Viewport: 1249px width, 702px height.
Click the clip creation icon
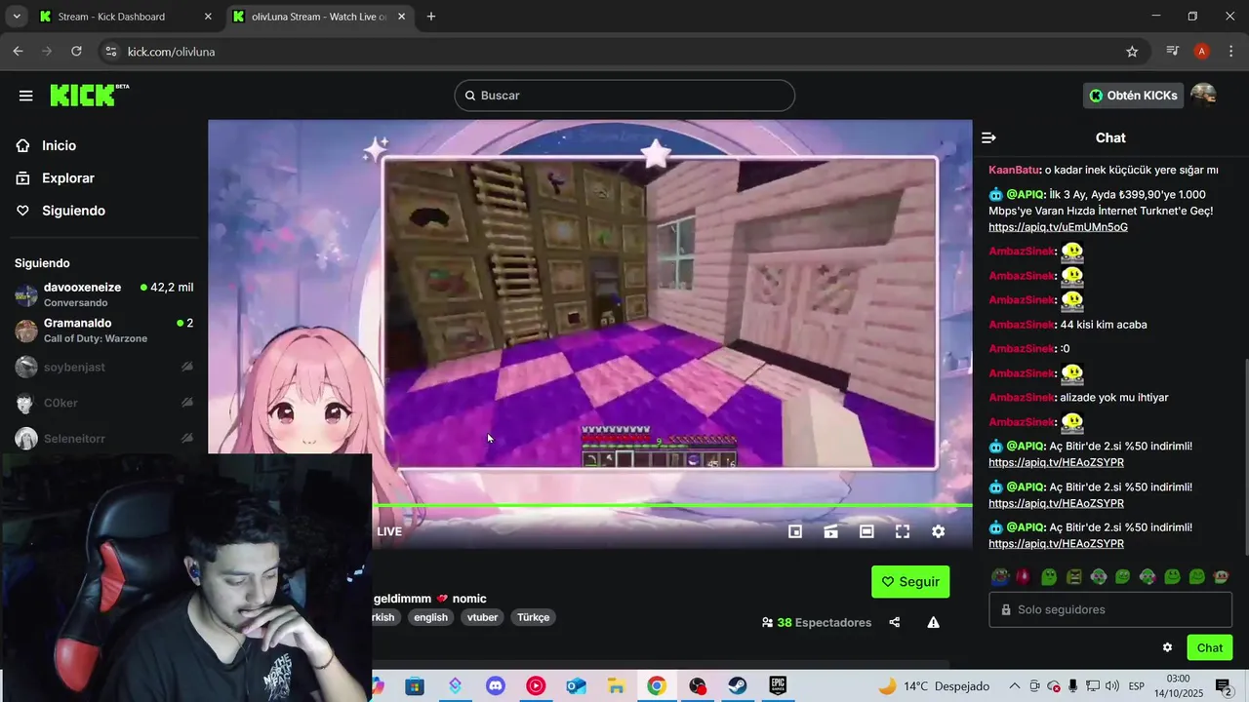(x=831, y=531)
